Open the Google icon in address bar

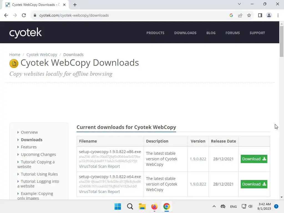tap(231, 16)
